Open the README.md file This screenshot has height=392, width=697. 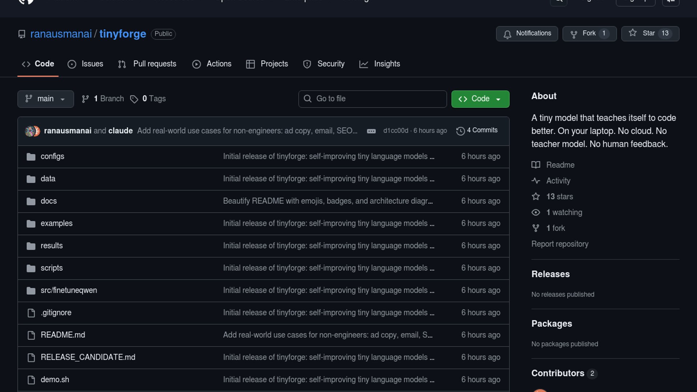coord(63,335)
